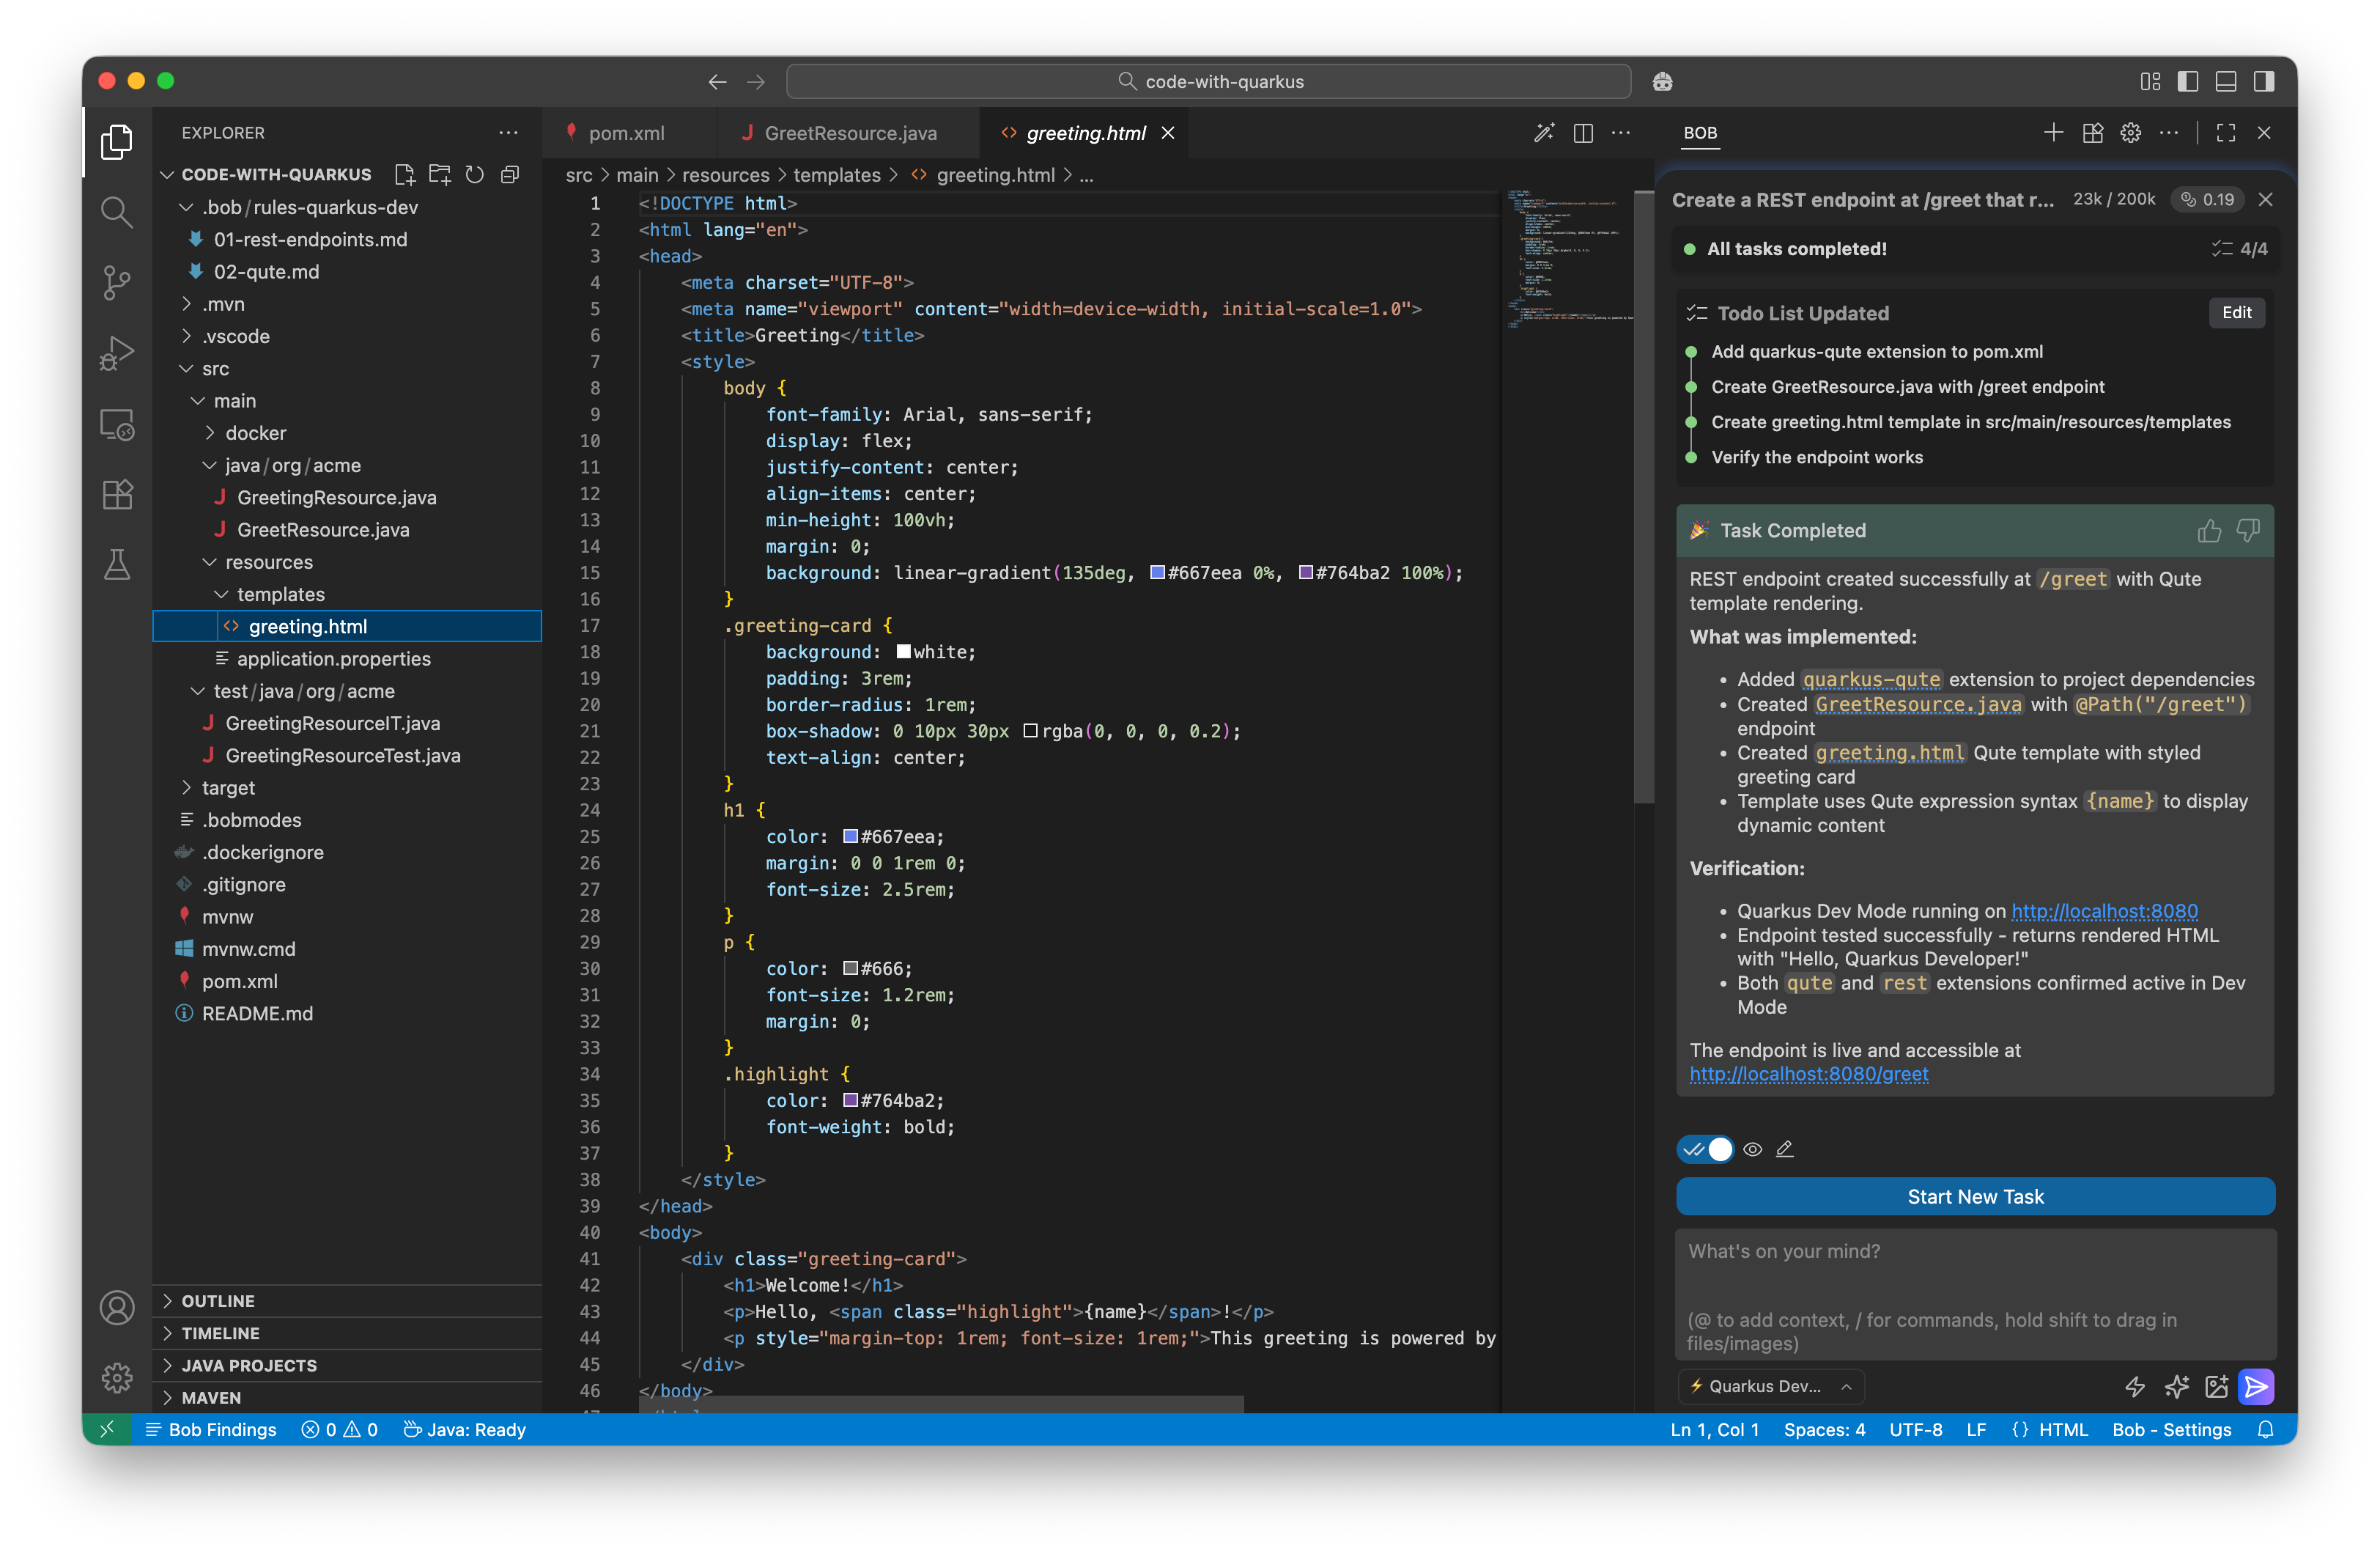Click the Bob settings gear icon
The width and height of the screenshot is (2380, 1554).
click(2130, 133)
